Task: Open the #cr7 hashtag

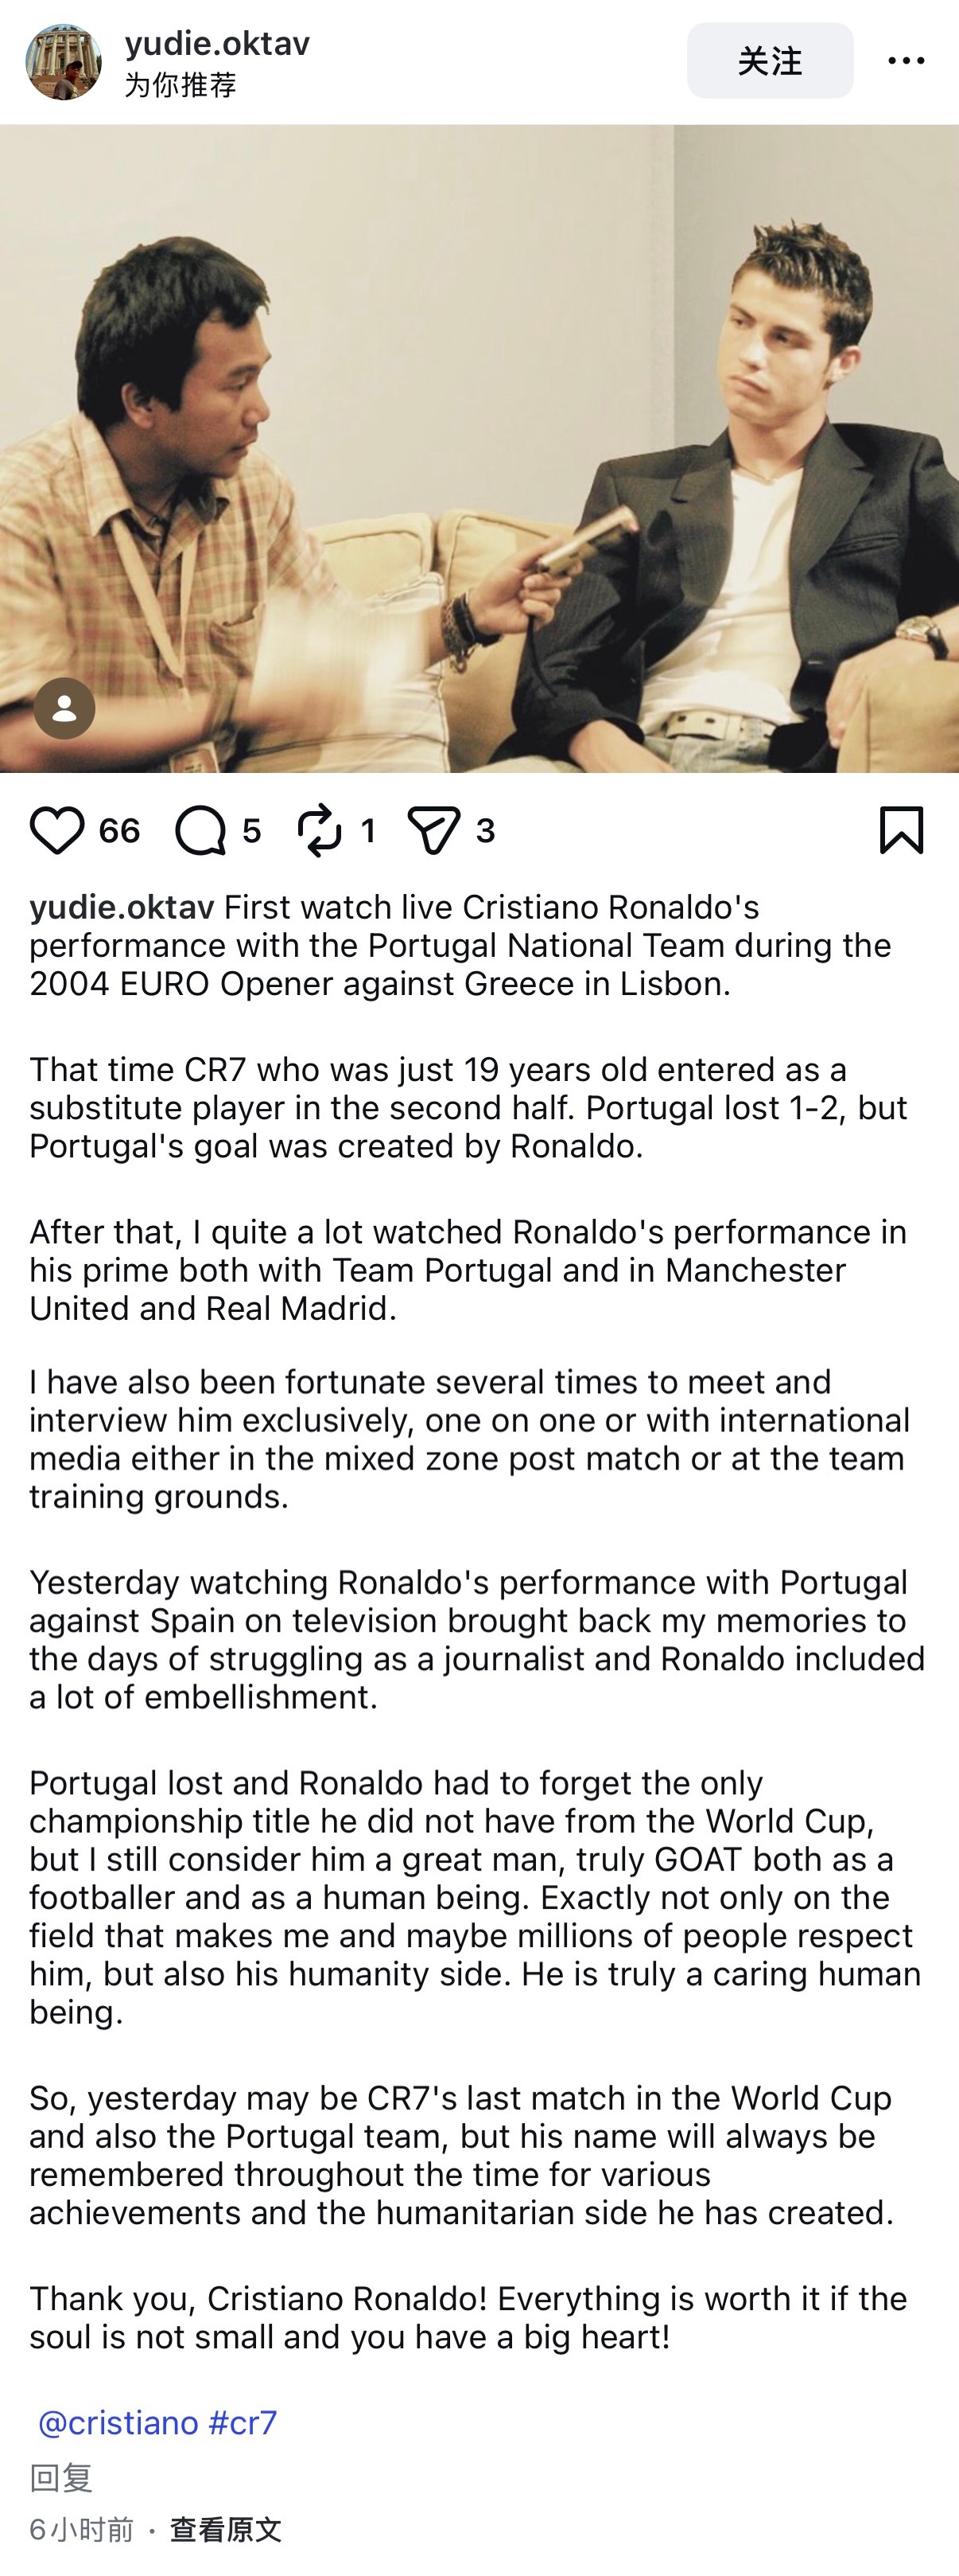Action: [243, 2422]
